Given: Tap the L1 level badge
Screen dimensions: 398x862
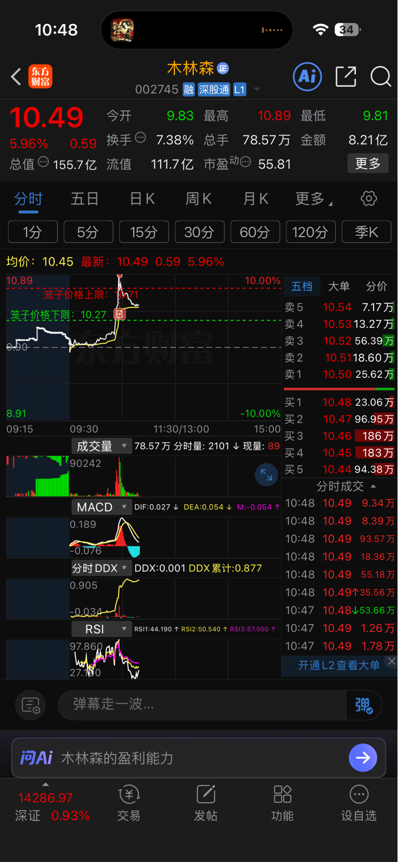Looking at the screenshot, I should coord(240,90).
